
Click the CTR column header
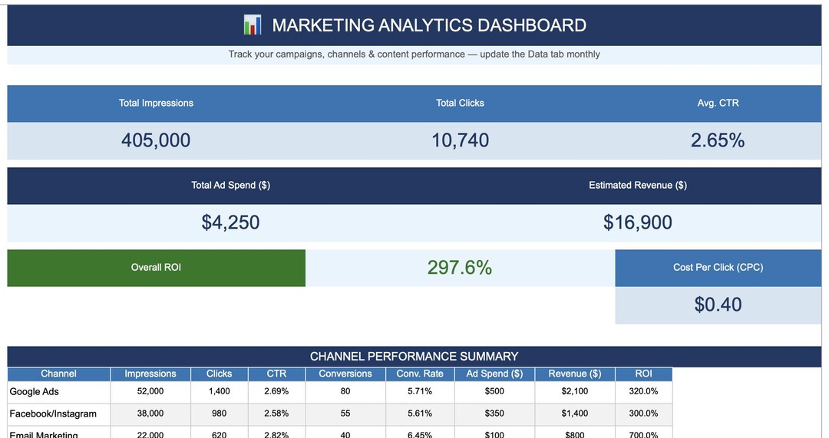(x=276, y=374)
